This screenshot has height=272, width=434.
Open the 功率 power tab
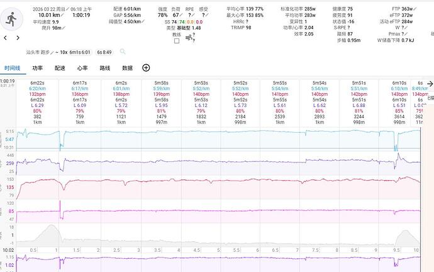point(37,68)
